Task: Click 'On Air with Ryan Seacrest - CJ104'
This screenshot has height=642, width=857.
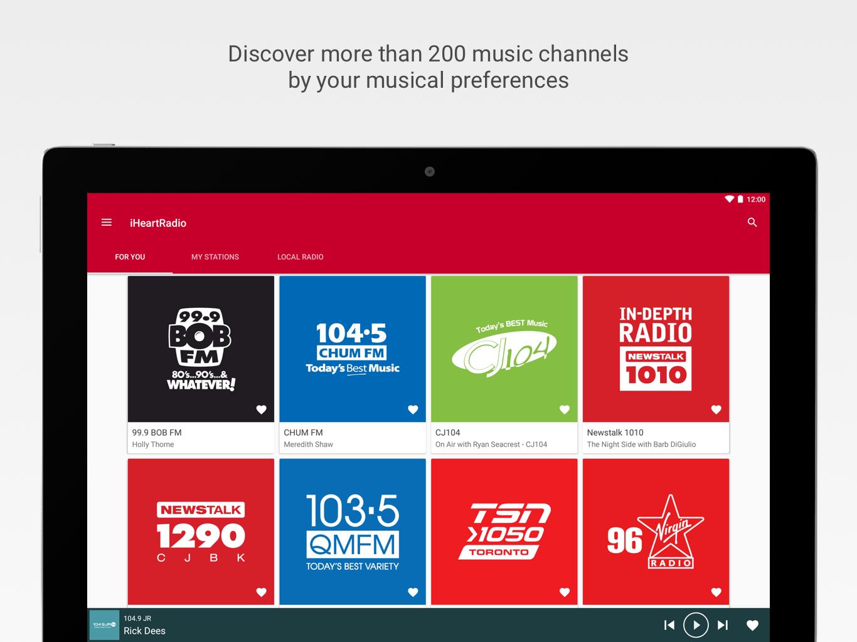Action: (491, 445)
